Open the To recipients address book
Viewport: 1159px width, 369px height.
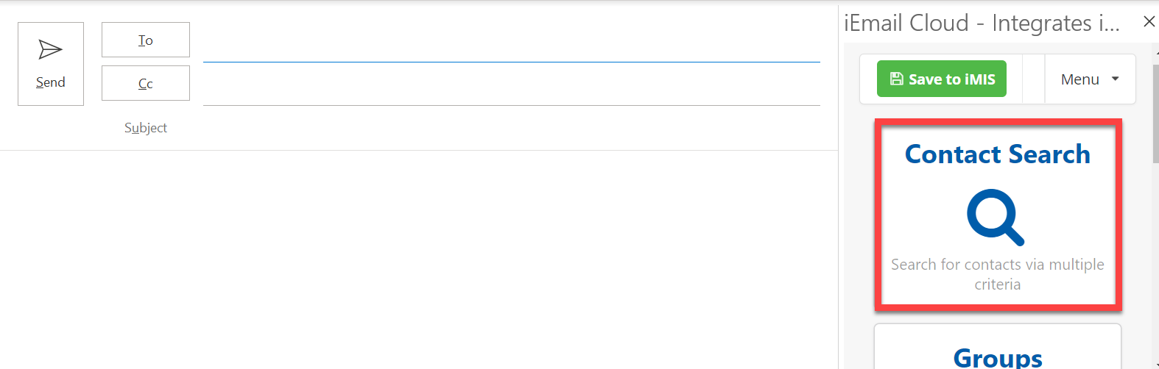pyautogui.click(x=146, y=40)
